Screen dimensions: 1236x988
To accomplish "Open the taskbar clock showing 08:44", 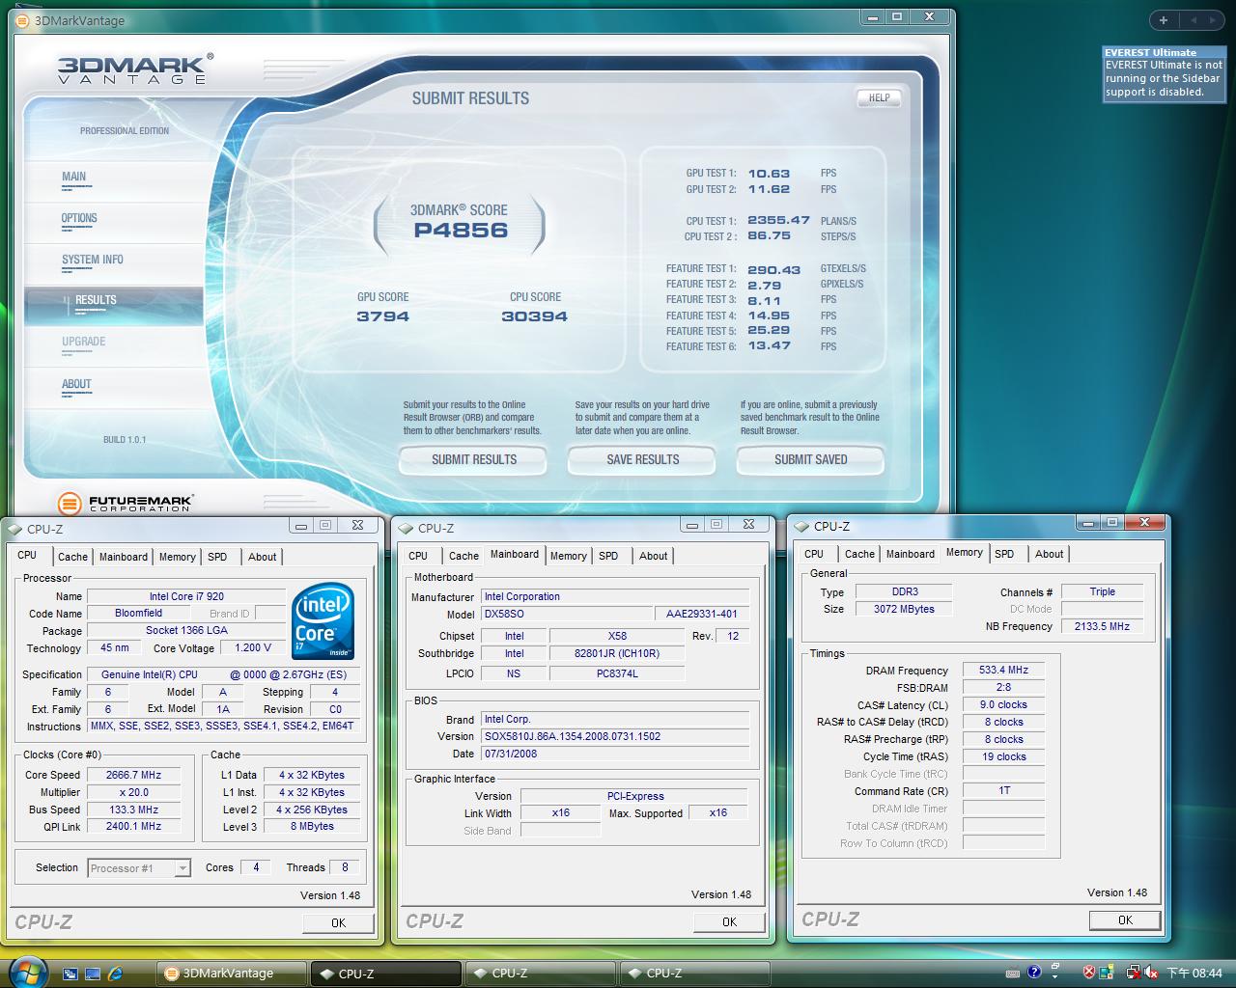I will click(x=1194, y=973).
